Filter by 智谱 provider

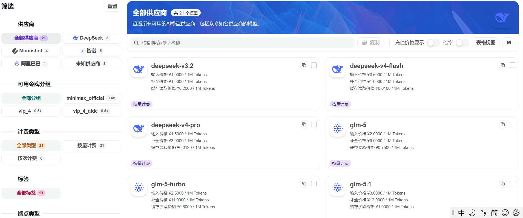(x=91, y=51)
